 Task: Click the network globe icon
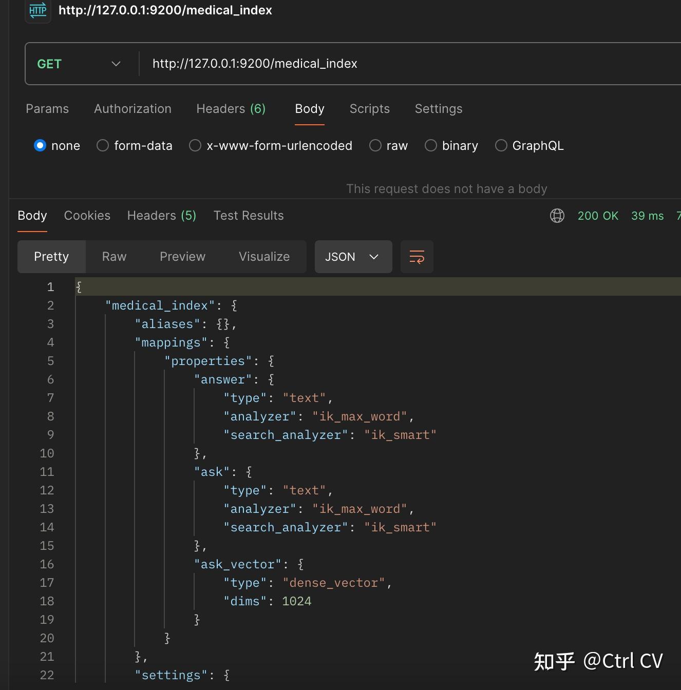click(x=557, y=216)
